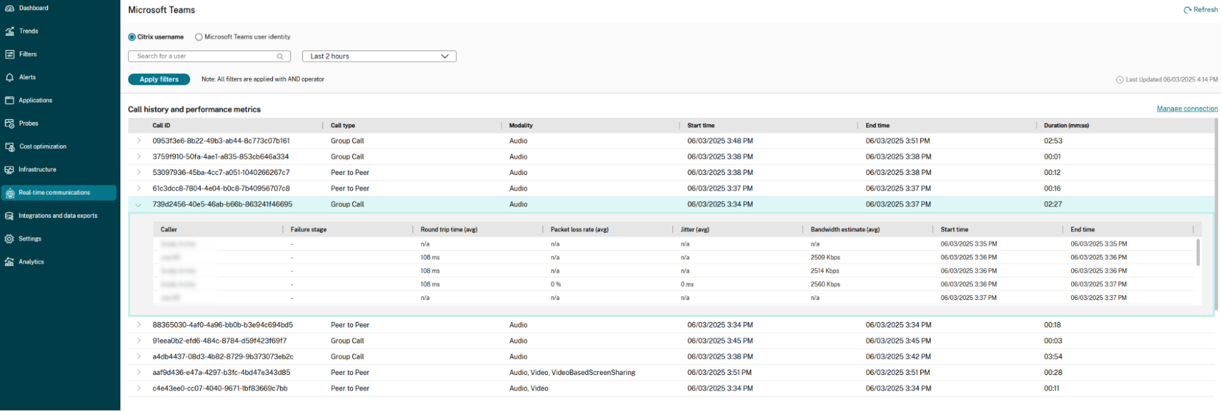Click the caller table vertical scrollbar
Image resolution: width=1221 pixels, height=411 pixels.
(1198, 252)
